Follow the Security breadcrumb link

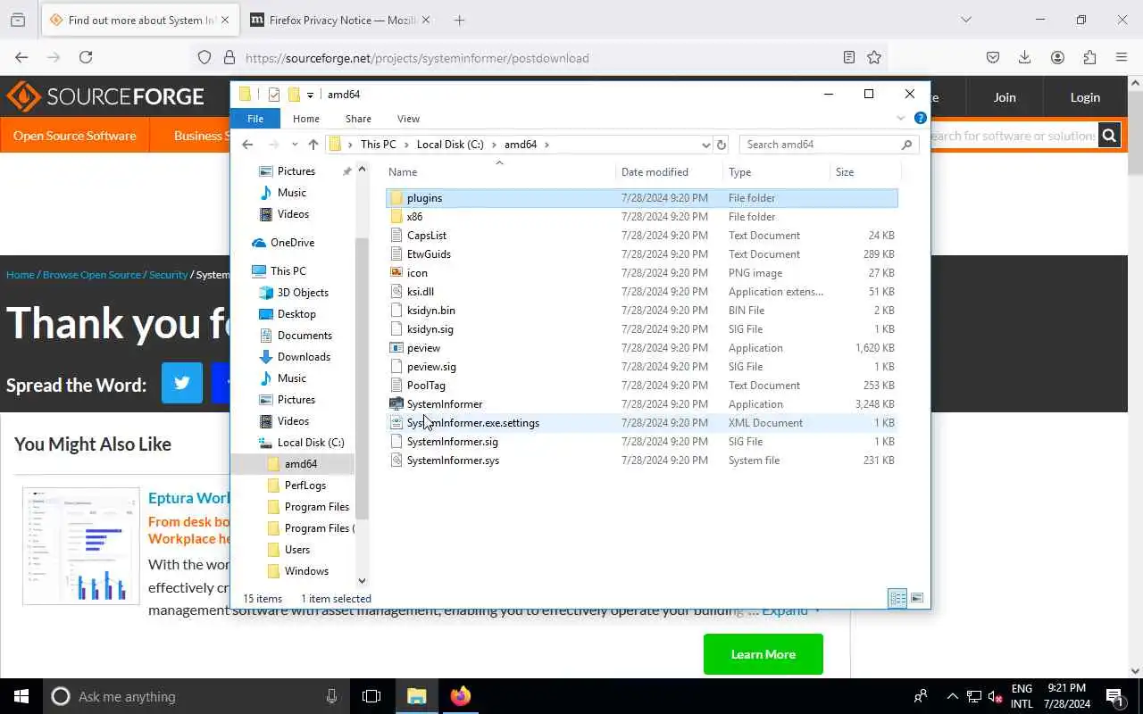point(168,275)
